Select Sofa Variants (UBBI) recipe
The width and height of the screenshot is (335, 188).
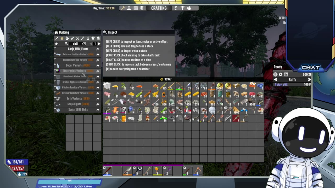78,98
